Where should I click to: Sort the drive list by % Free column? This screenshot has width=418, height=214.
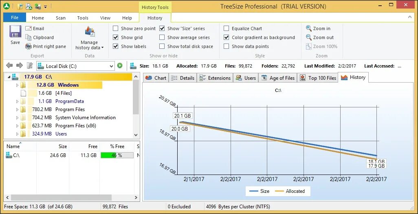point(117,146)
